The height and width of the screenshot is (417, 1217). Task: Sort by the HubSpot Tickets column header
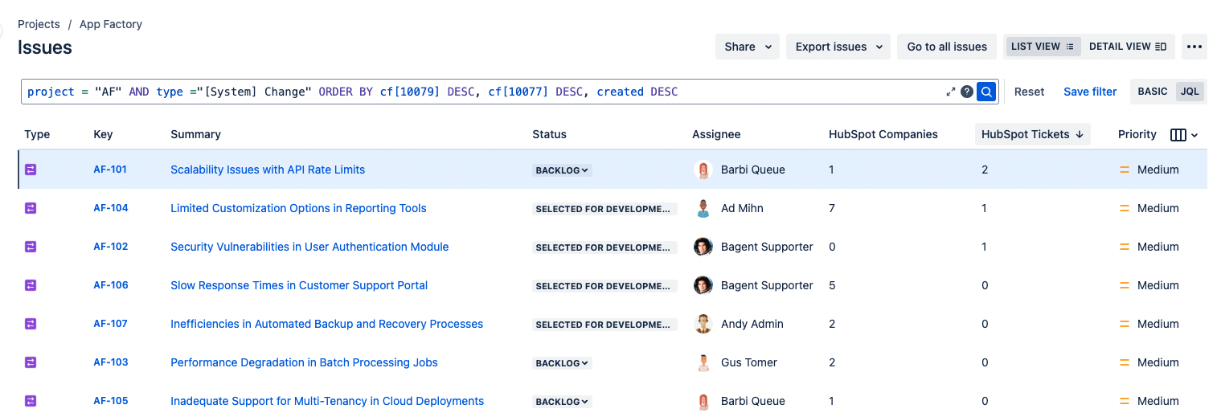(1032, 134)
